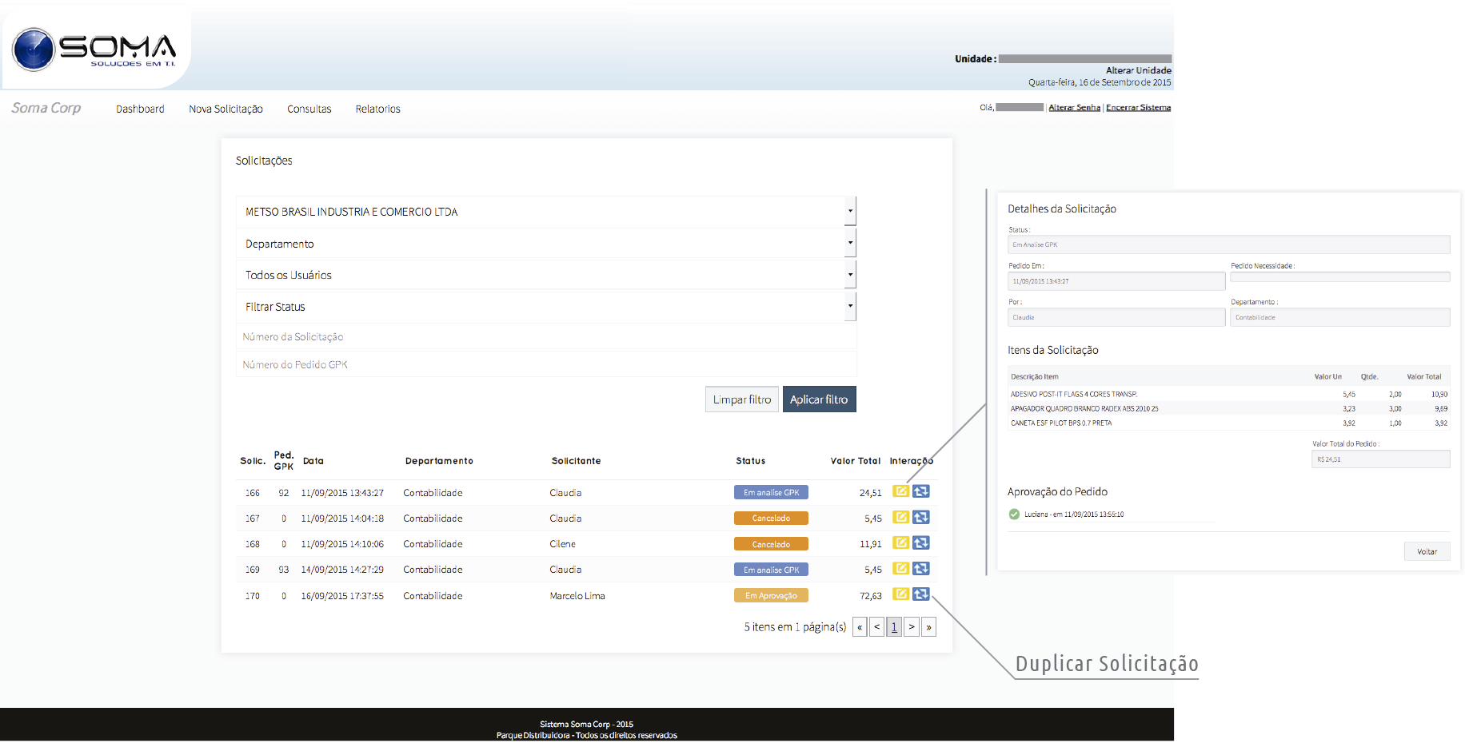Click the Alterar Senha link

(x=1074, y=107)
